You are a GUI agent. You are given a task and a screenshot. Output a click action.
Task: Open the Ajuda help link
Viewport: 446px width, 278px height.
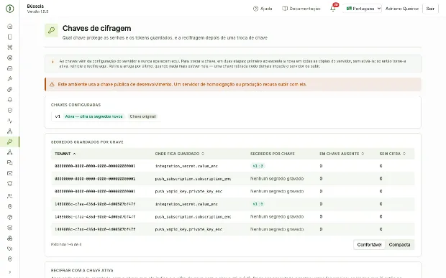pos(263,9)
